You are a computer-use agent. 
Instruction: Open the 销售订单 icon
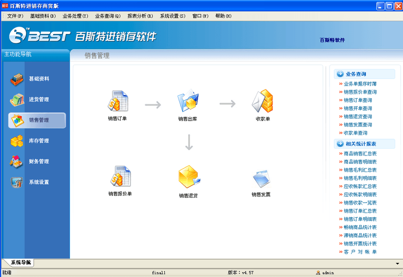118,101
